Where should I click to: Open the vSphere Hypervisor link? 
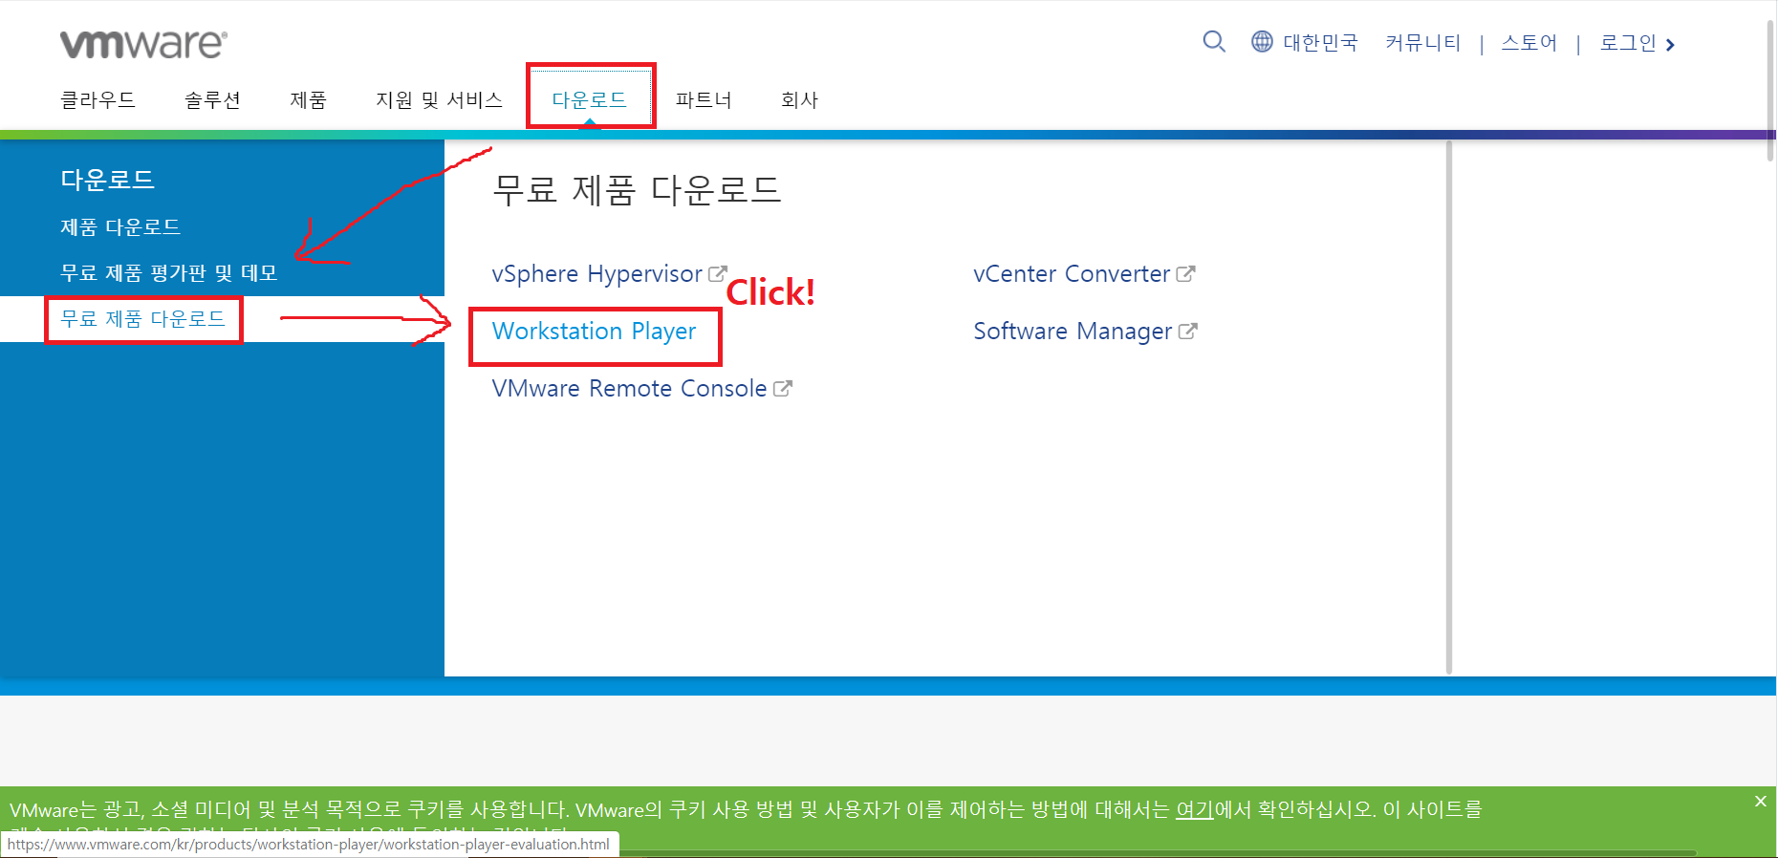(x=597, y=274)
